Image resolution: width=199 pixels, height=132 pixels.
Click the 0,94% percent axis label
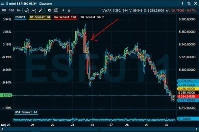[x=7, y=19]
